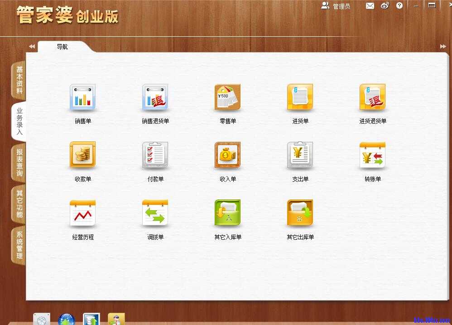Open the 进货单 purchase order icon
Viewport: 452px width, 325px height.
[300, 97]
